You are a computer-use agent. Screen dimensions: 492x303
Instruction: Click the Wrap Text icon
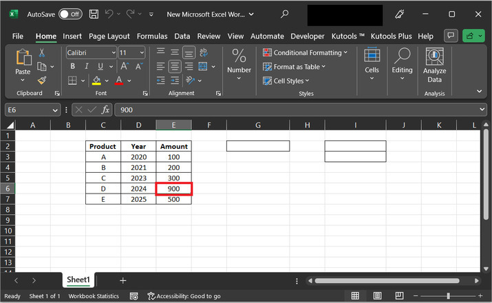coord(204,52)
